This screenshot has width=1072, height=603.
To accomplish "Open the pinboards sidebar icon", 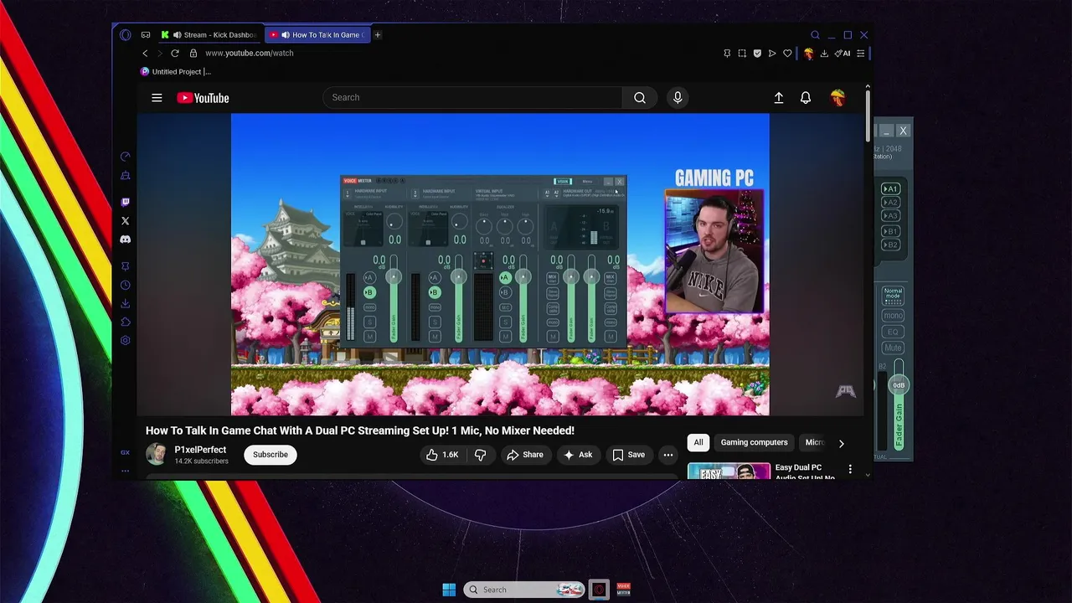I will click(126, 266).
